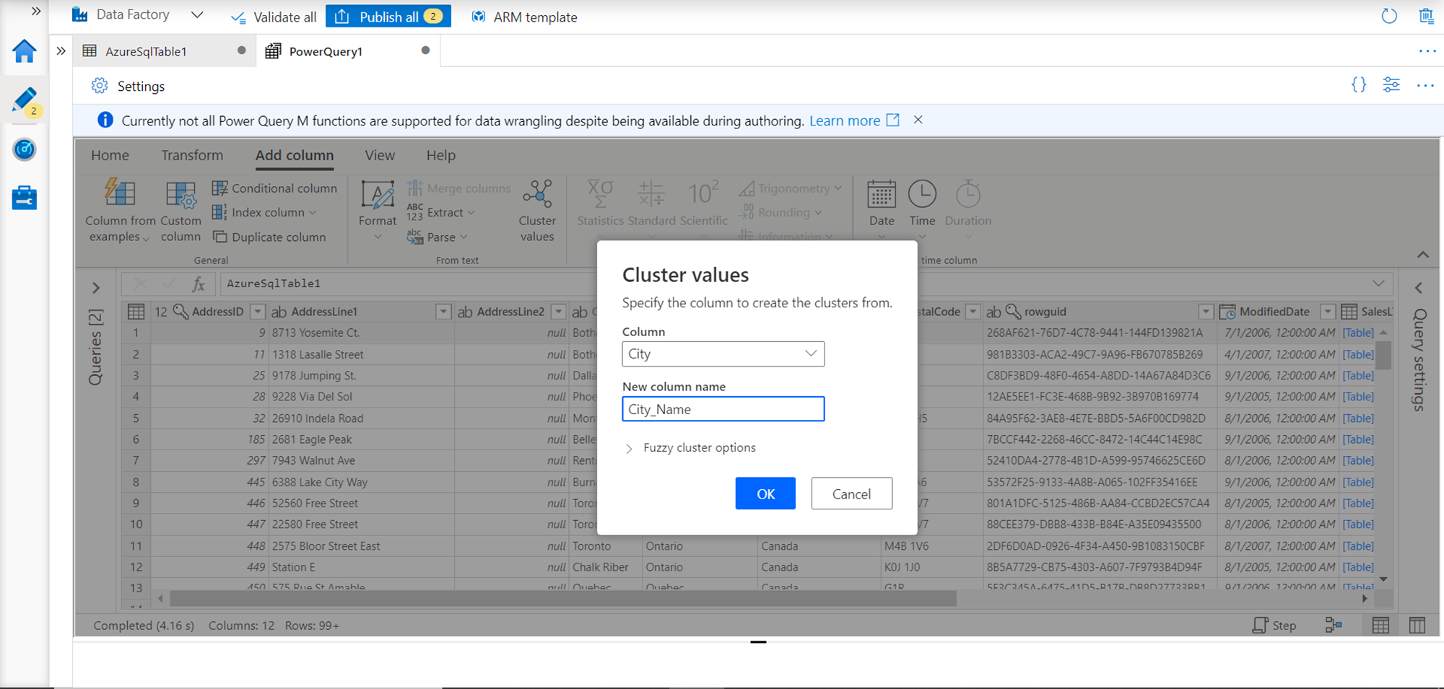Image resolution: width=1444 pixels, height=689 pixels.
Task: Click the Duration stopwatch icon
Action: pyautogui.click(x=968, y=193)
